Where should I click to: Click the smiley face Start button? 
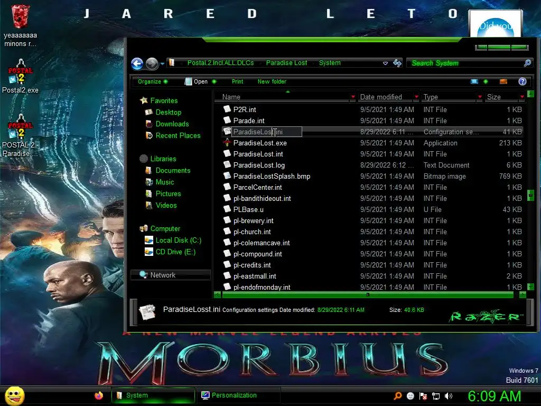(x=15, y=395)
